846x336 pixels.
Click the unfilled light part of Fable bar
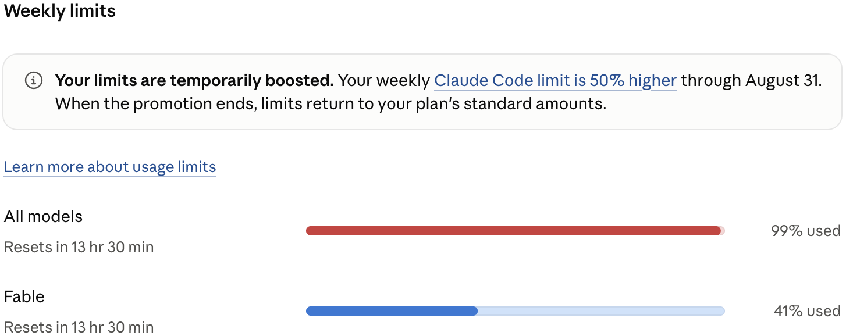(601, 311)
